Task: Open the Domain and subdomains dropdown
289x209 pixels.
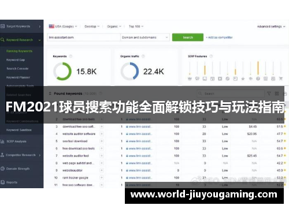Action: coord(145,38)
